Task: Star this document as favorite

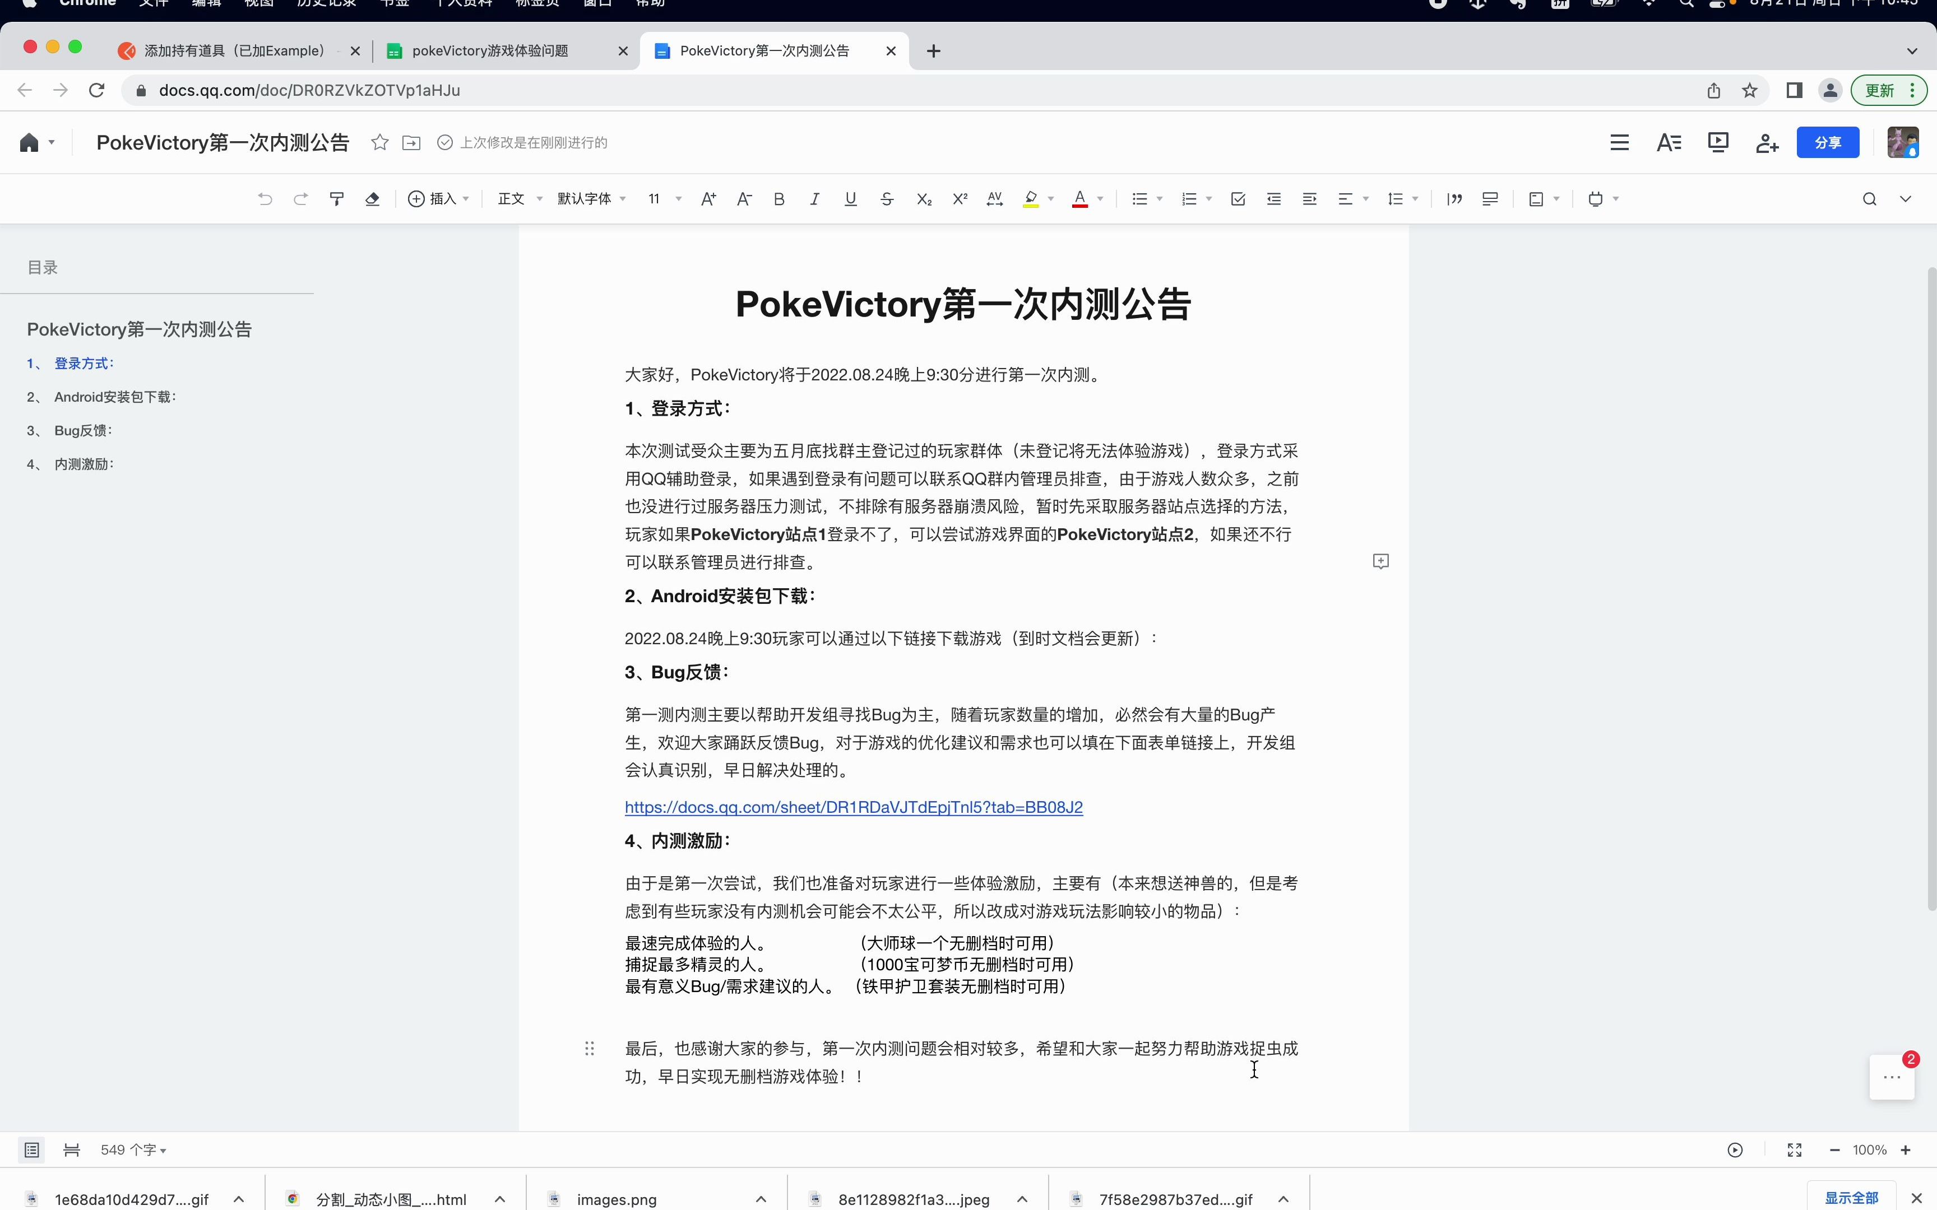Action: point(380,142)
